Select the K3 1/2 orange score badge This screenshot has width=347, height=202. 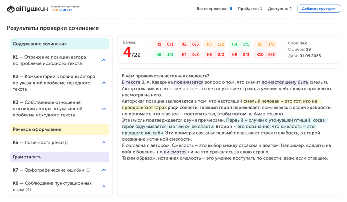pos(215,44)
